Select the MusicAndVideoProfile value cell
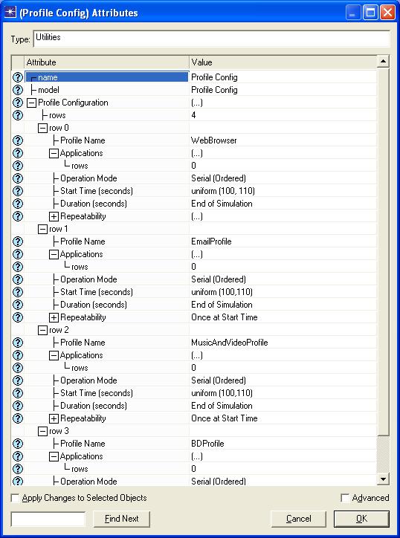400x538 pixels. point(283,343)
